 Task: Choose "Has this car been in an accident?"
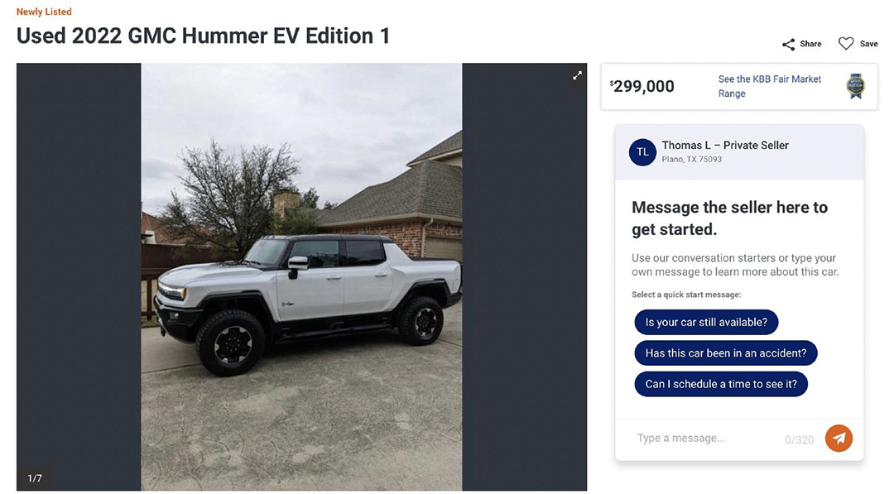(x=725, y=353)
